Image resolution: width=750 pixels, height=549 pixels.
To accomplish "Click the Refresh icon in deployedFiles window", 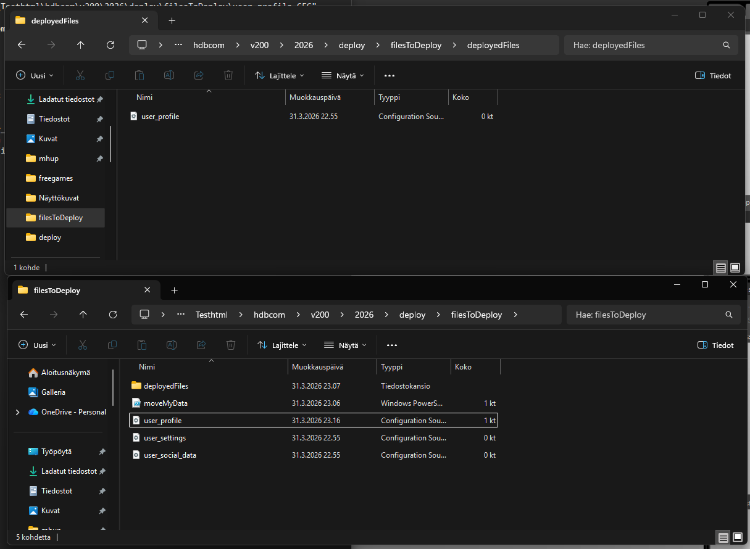I will [110, 45].
